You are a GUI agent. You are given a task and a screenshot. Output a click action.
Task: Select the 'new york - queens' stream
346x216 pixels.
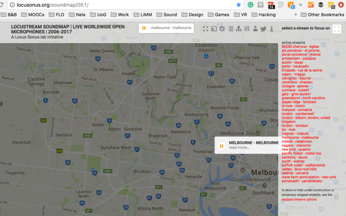[x=296, y=149]
